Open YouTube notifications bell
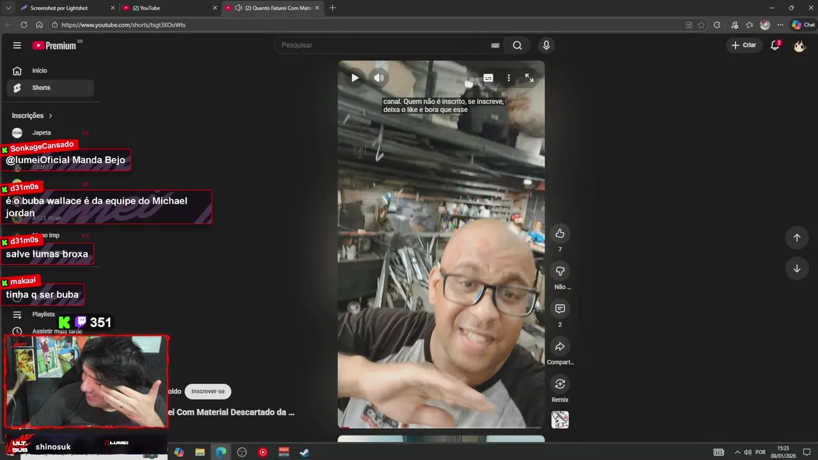Screen dimensions: 818x460 point(775,45)
